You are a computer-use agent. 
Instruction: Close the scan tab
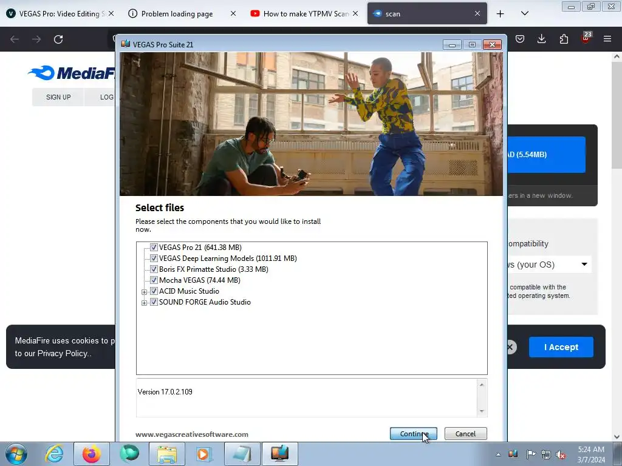pyautogui.click(x=477, y=13)
